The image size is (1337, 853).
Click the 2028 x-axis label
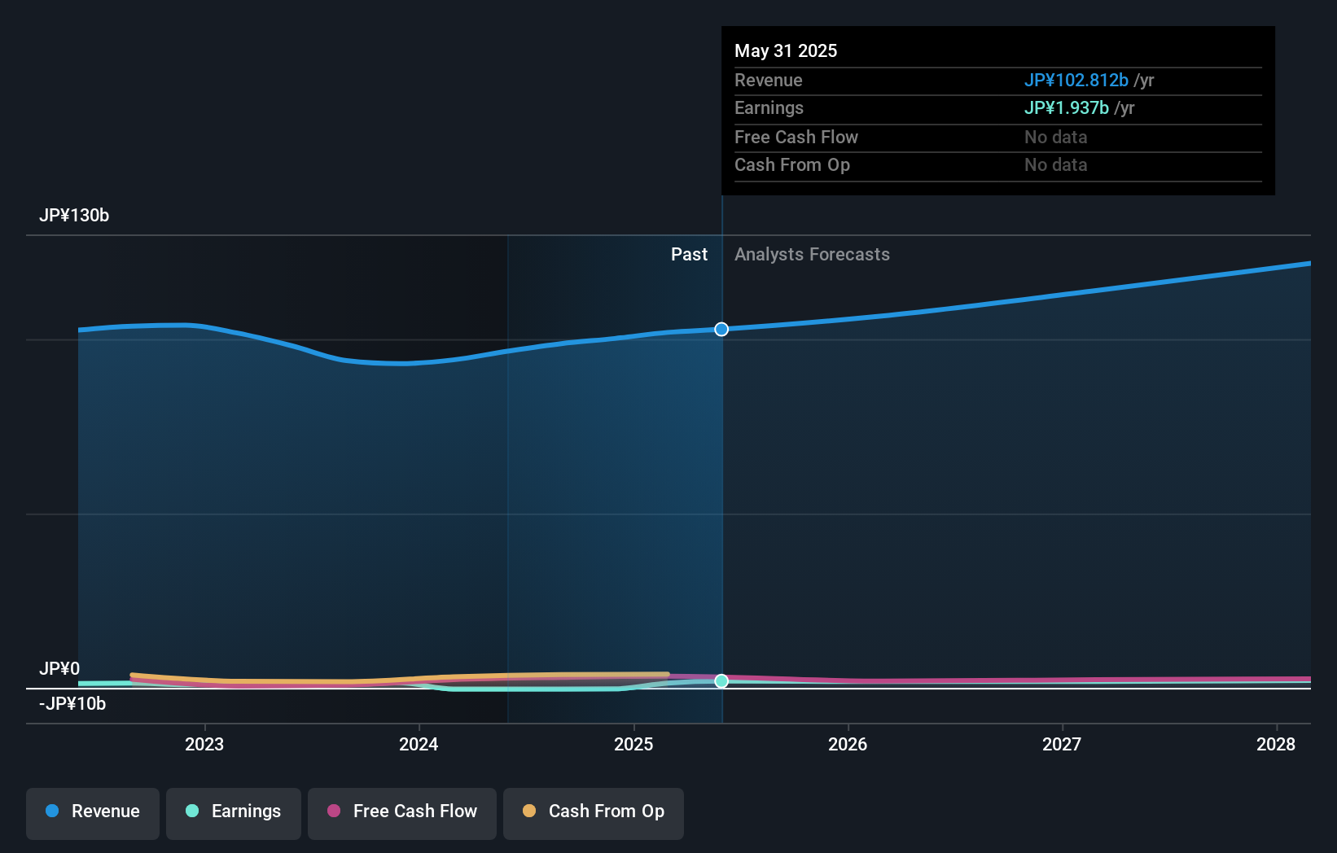point(1276,745)
